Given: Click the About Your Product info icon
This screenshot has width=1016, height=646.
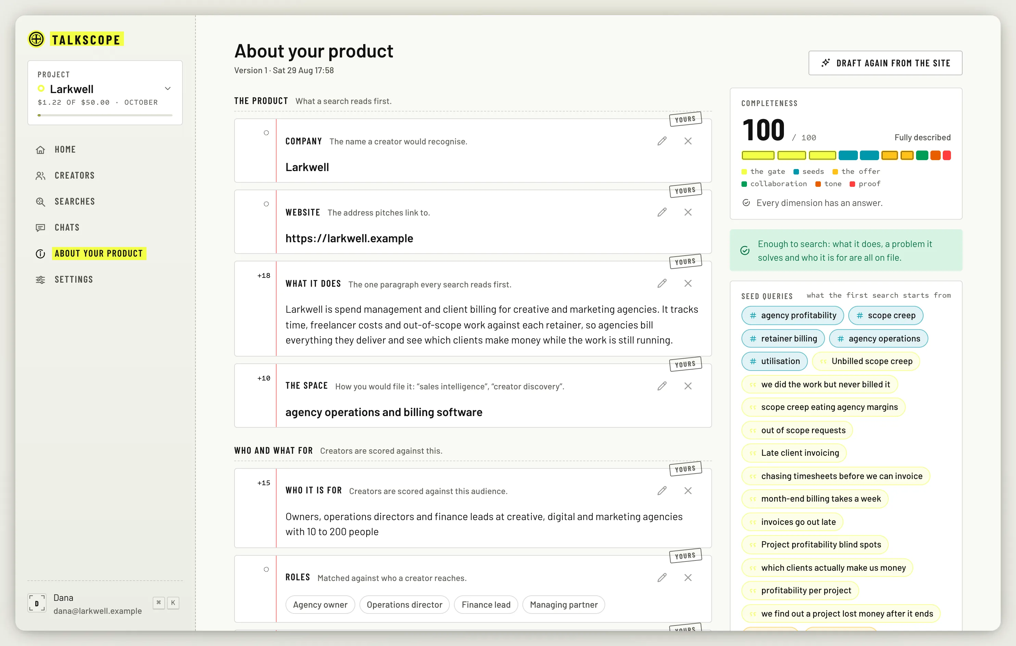Looking at the screenshot, I should [40, 254].
